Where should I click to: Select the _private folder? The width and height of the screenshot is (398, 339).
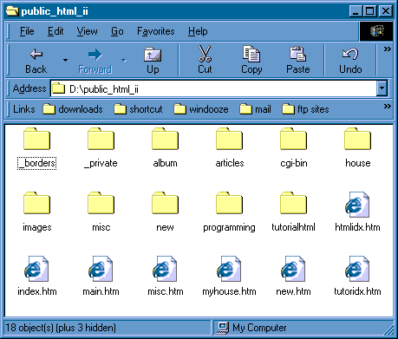101,148
